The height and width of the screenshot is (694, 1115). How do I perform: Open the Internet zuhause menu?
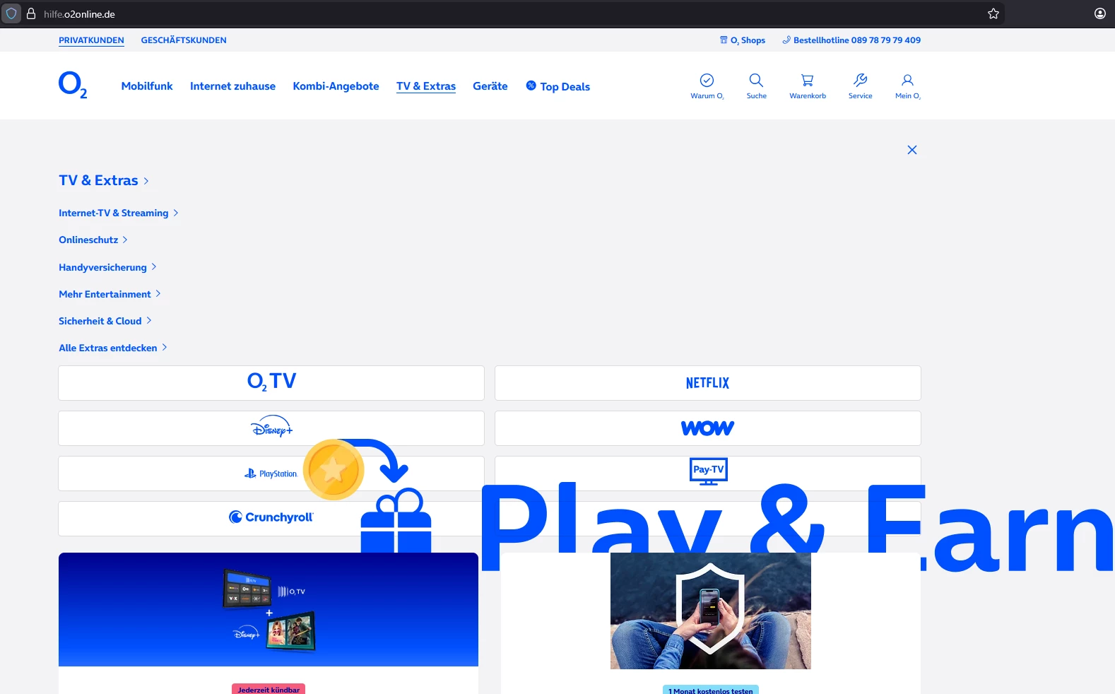tap(232, 86)
